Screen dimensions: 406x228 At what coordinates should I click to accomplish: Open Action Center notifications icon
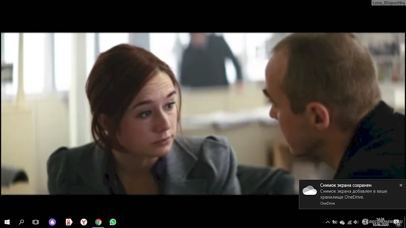click(x=397, y=222)
